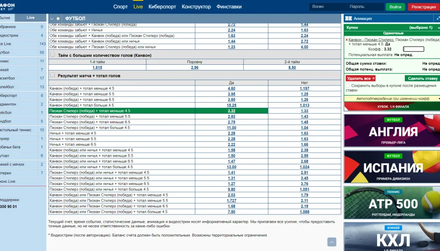
Task: Collapse the ФУТБОЛ section chevron
Action: [52, 18]
